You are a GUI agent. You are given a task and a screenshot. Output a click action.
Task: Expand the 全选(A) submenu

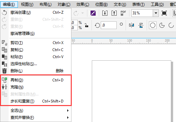click(36, 111)
